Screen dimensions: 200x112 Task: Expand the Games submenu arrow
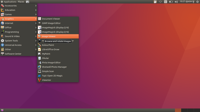click(x=36, y=14)
